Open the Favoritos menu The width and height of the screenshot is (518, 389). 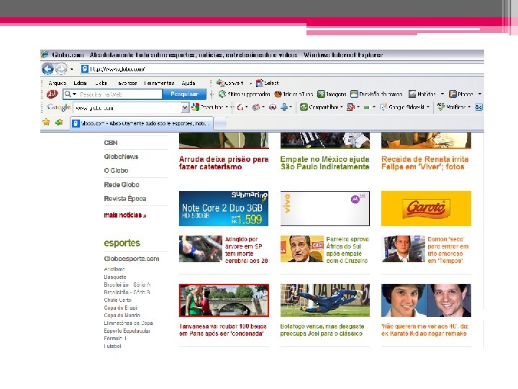click(127, 83)
